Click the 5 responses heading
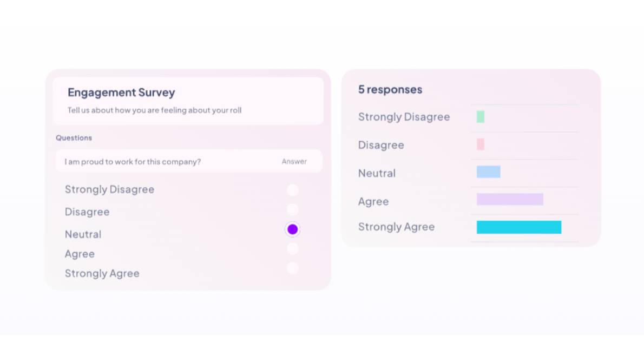Viewport: 644px width, 362px height. pyautogui.click(x=390, y=89)
